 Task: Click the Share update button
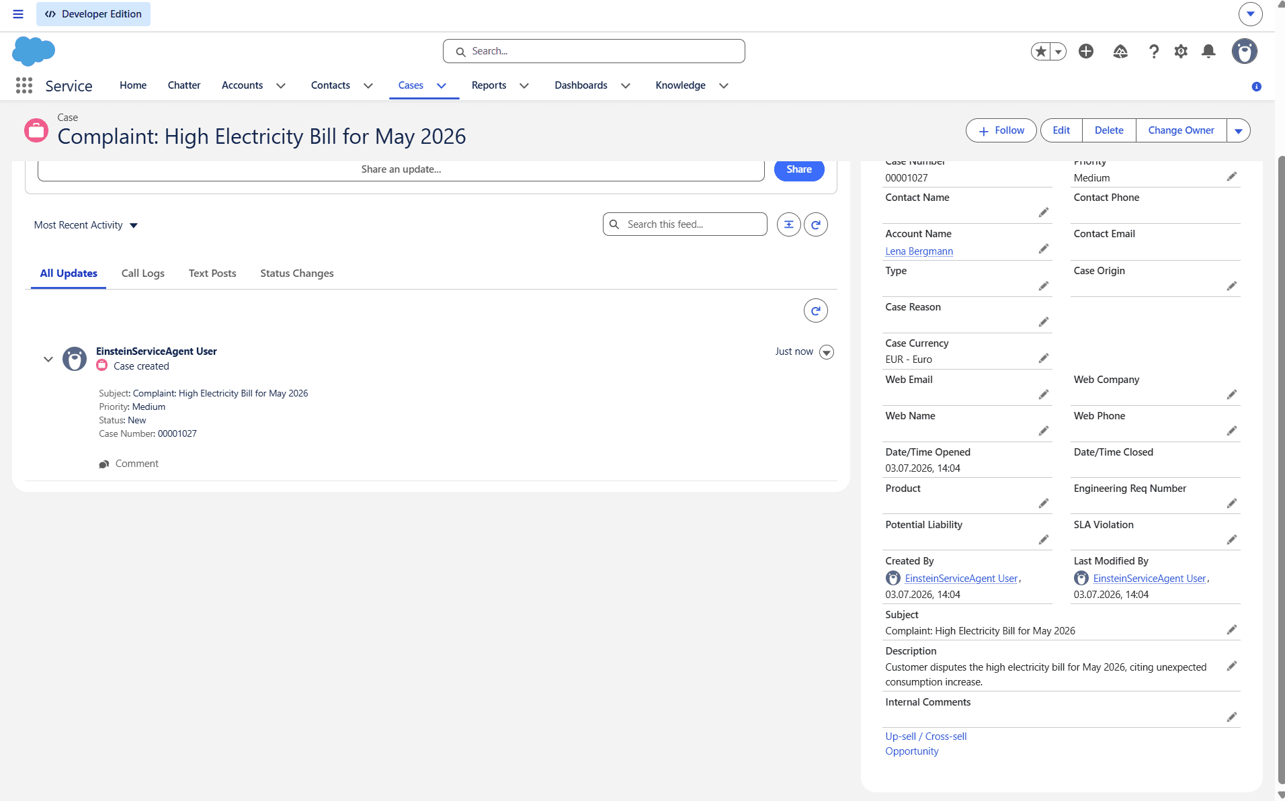click(799, 169)
